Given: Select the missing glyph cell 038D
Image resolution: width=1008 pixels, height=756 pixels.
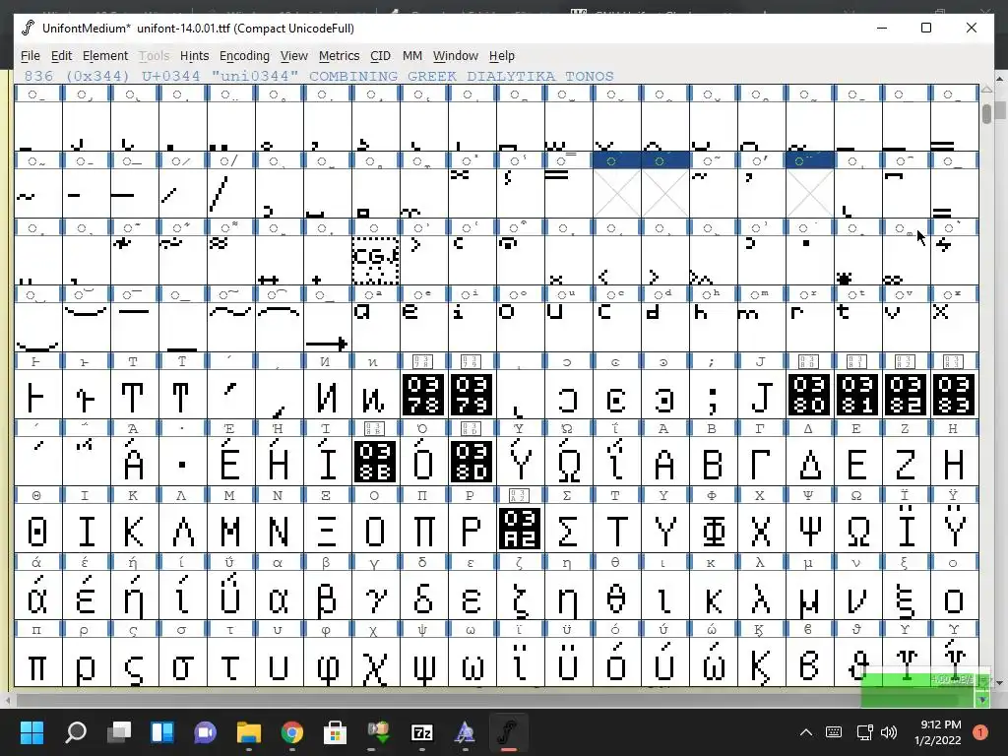Looking at the screenshot, I should [472, 461].
